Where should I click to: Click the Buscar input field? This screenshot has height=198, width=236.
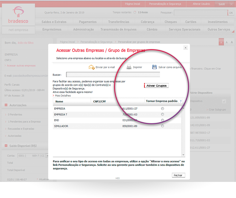(113, 74)
